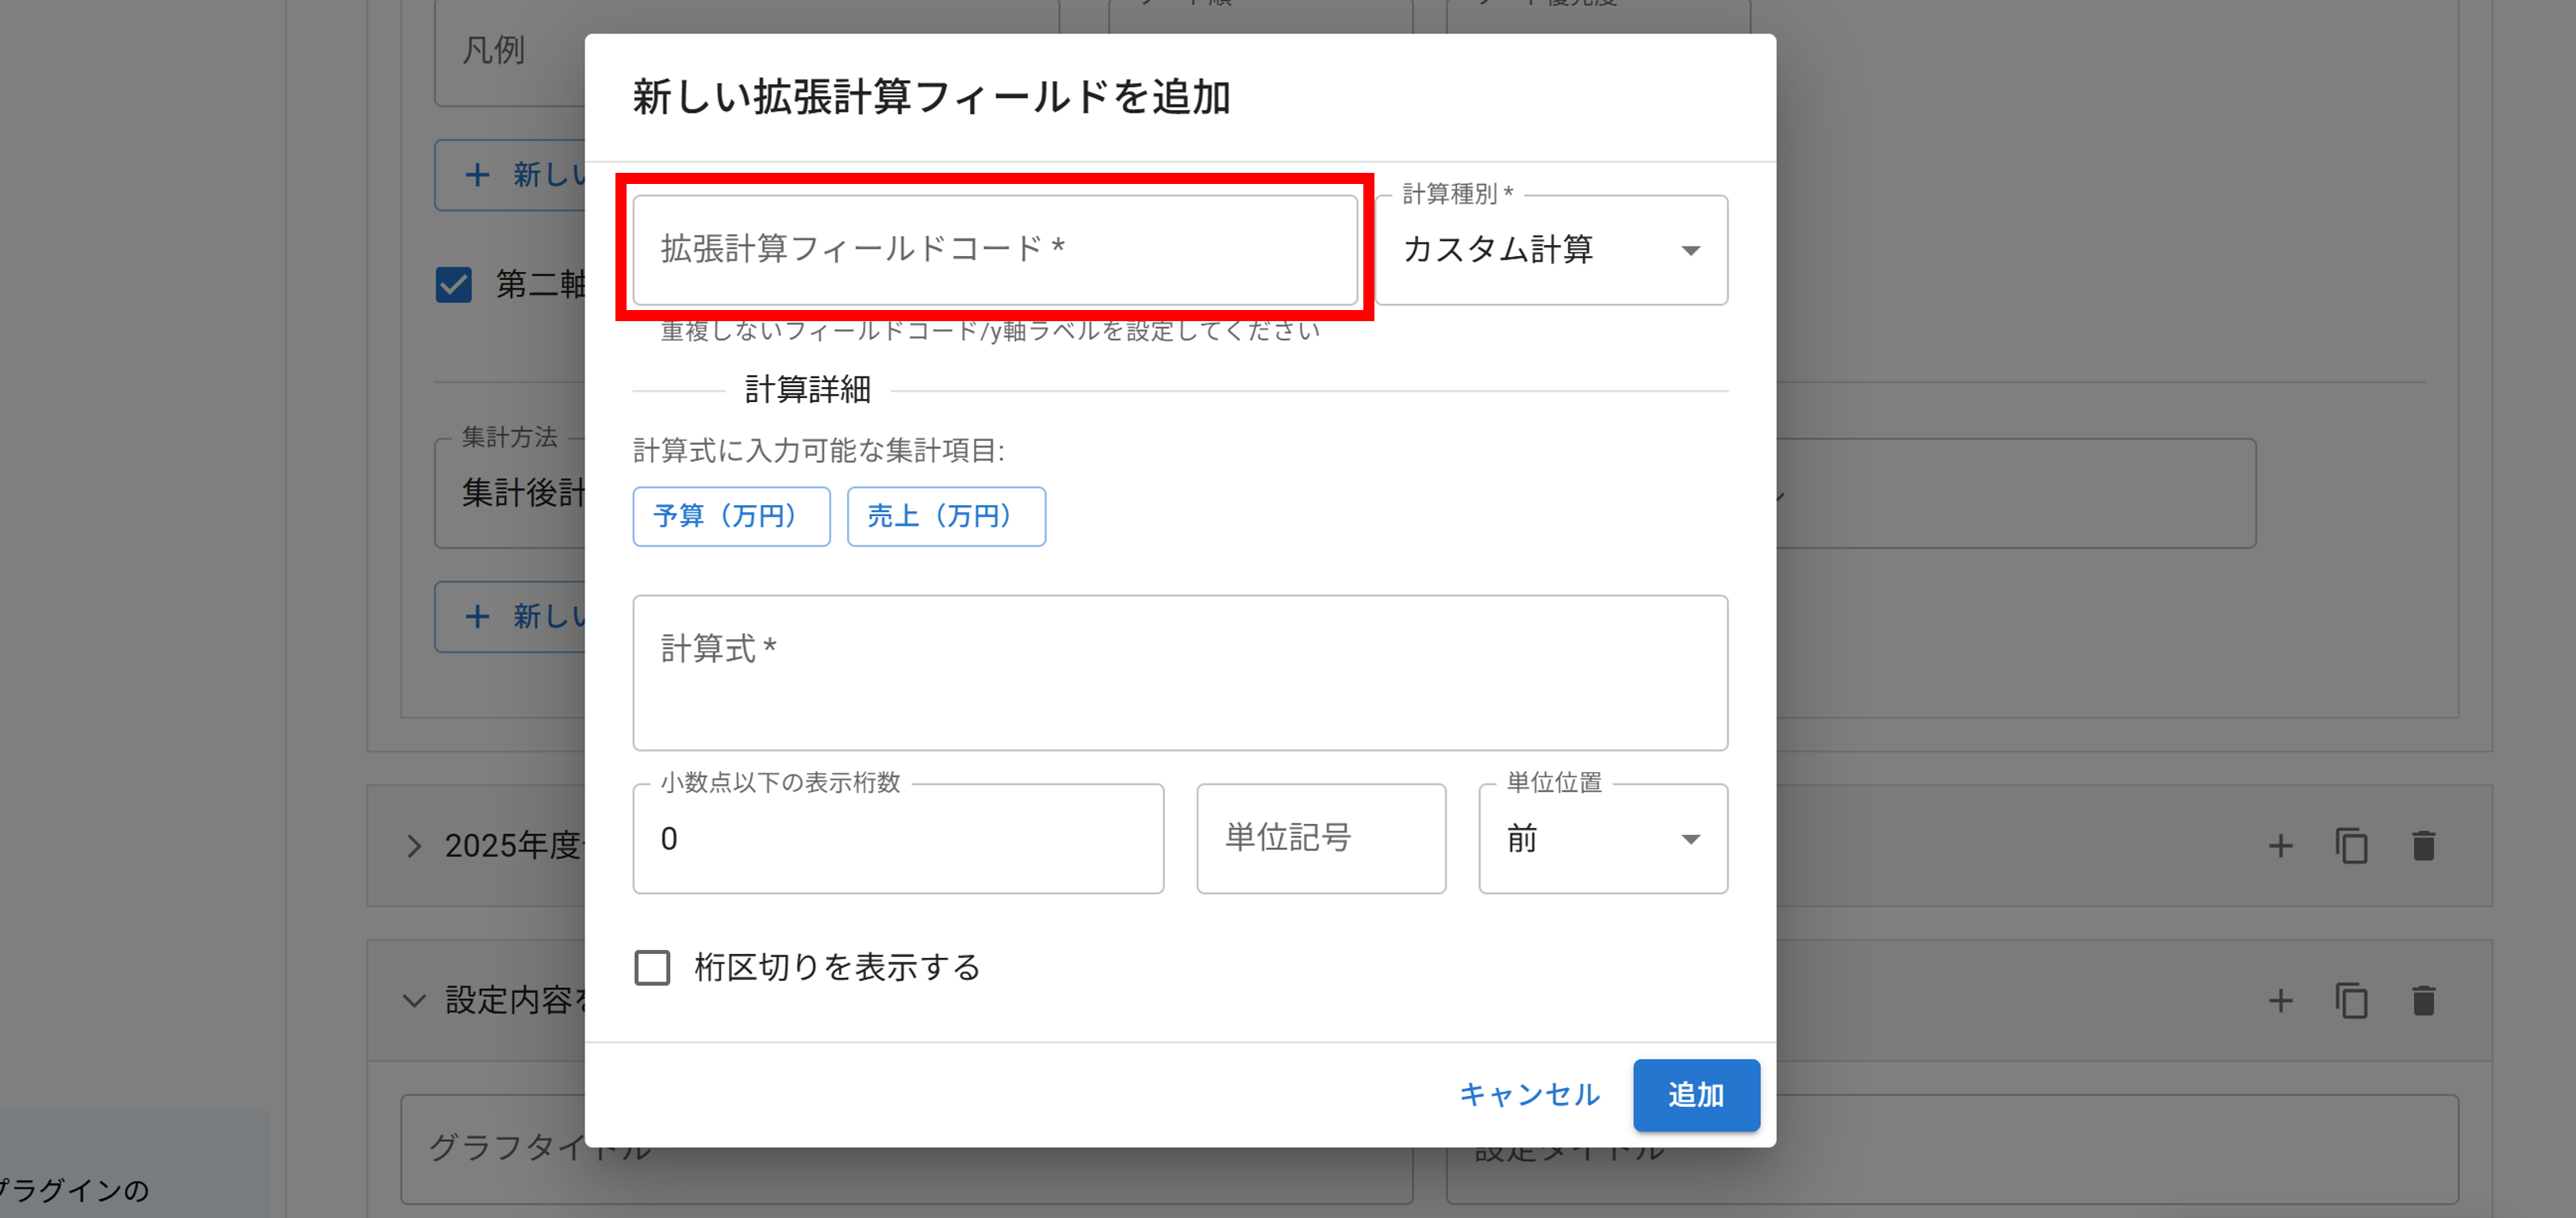Click the 追加 button
This screenshot has width=2576, height=1218.
coord(1696,1095)
